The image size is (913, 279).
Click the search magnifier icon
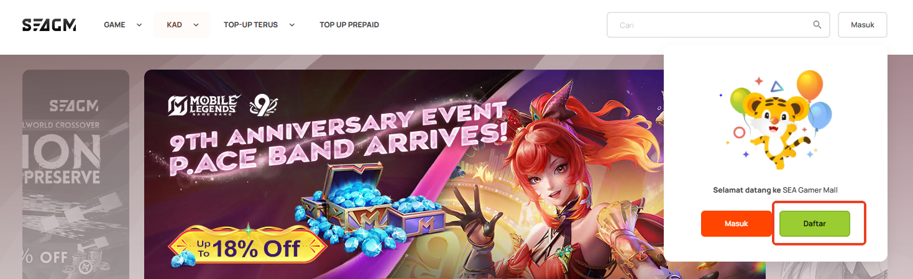(x=817, y=25)
